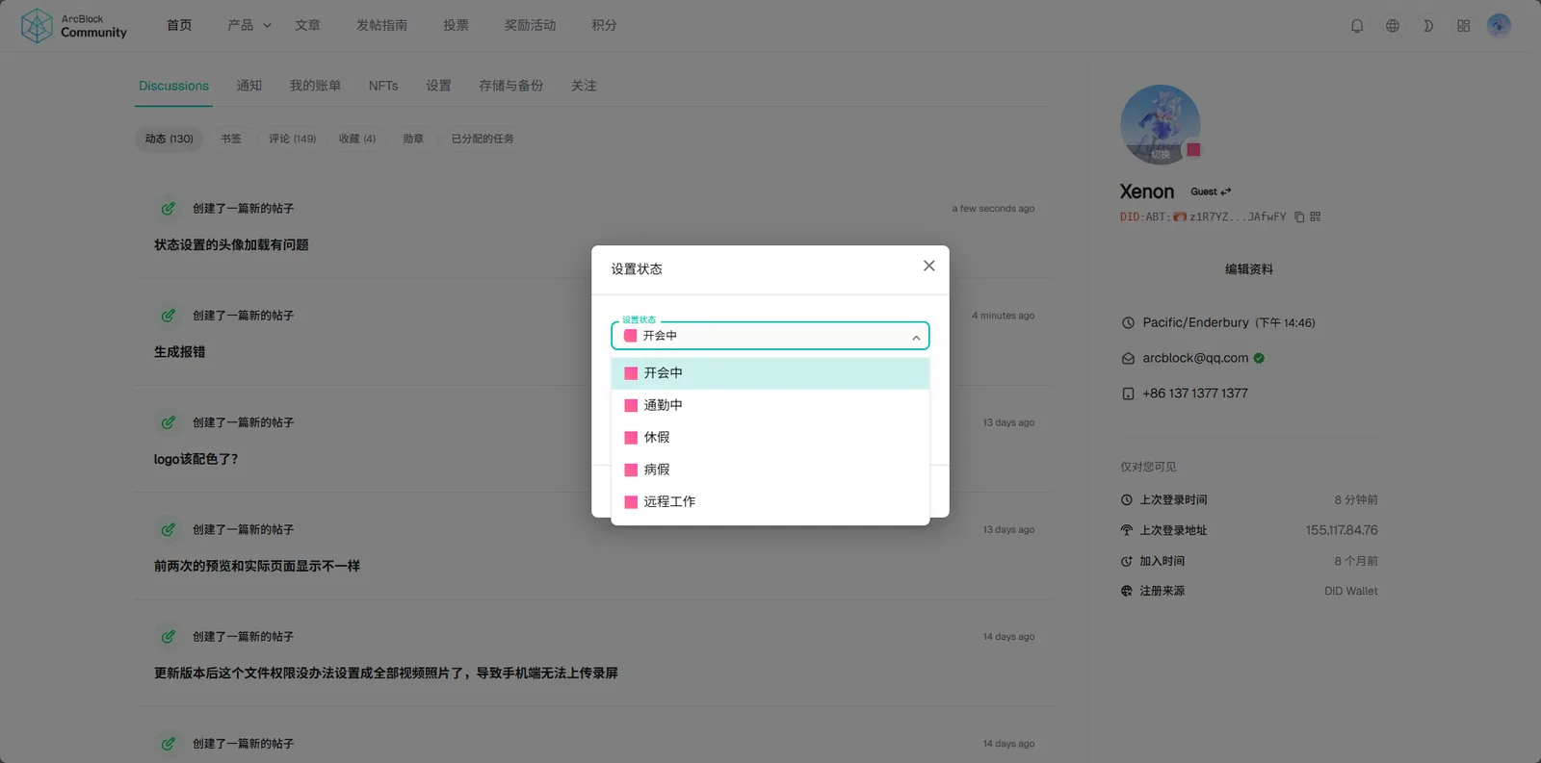Open the apps grid icon

(1464, 26)
